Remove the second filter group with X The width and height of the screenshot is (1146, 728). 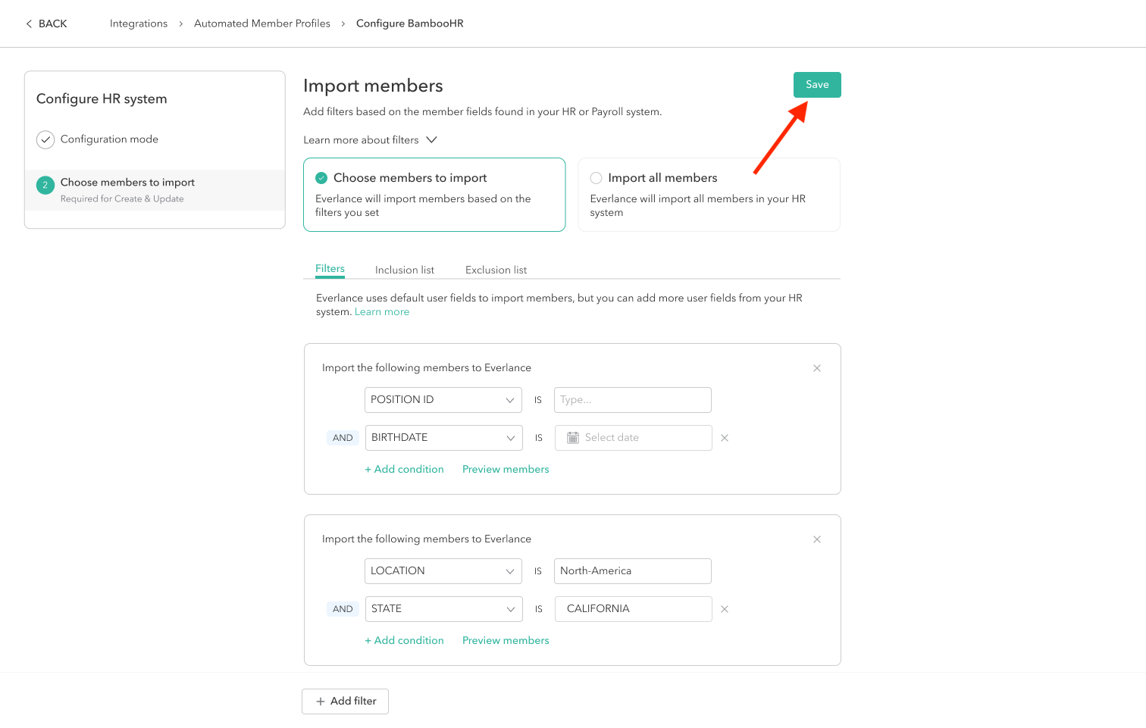(816, 539)
